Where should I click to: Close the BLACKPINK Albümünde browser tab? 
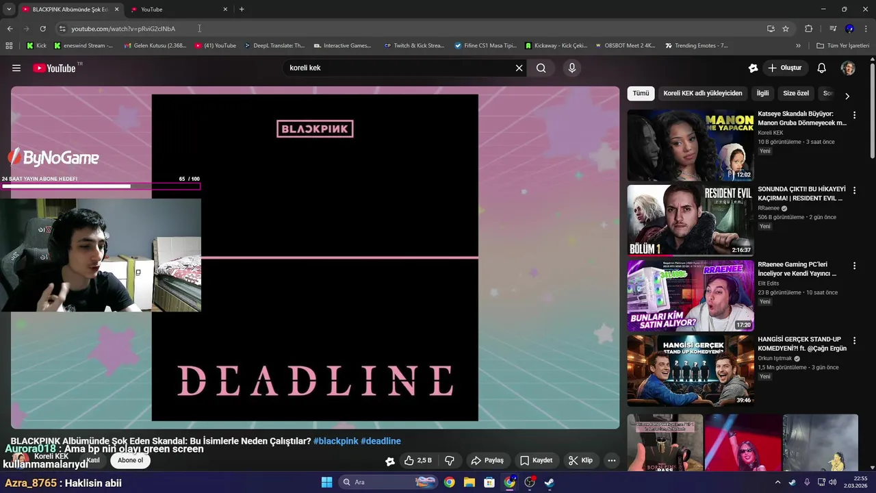[x=116, y=10]
